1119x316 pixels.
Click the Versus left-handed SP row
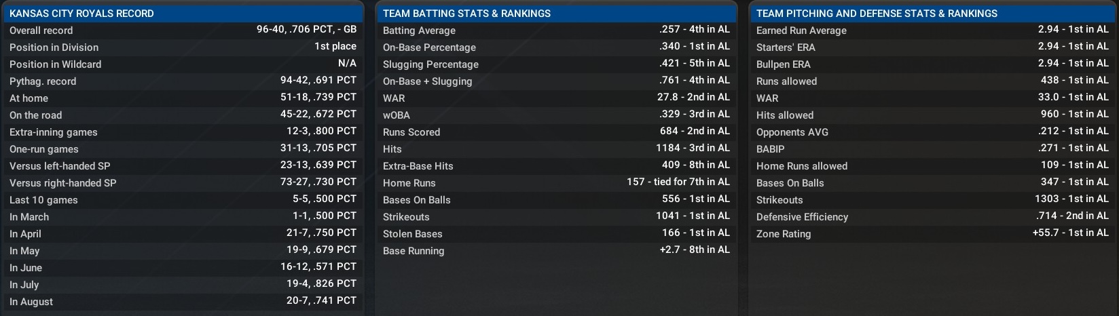click(183, 166)
